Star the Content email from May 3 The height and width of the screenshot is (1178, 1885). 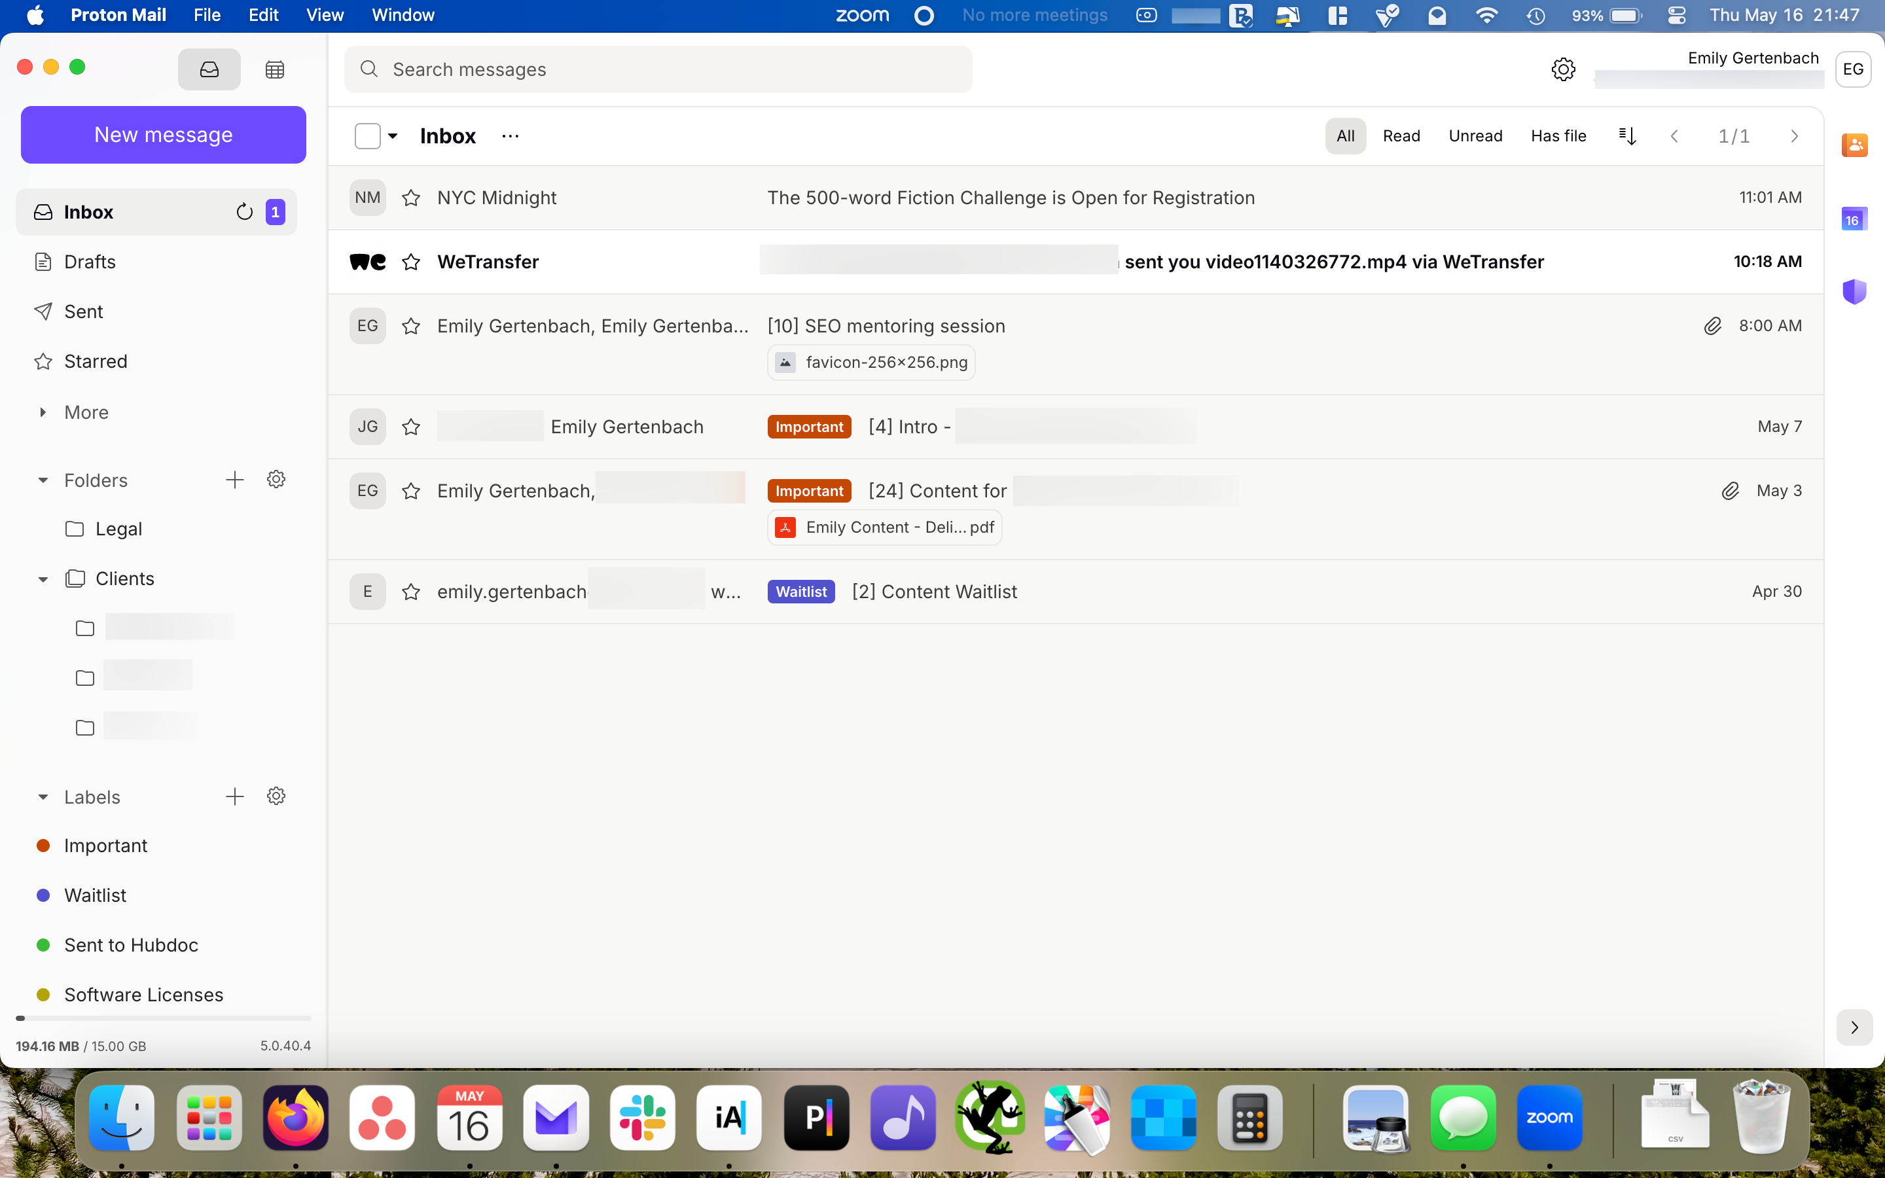pos(411,491)
